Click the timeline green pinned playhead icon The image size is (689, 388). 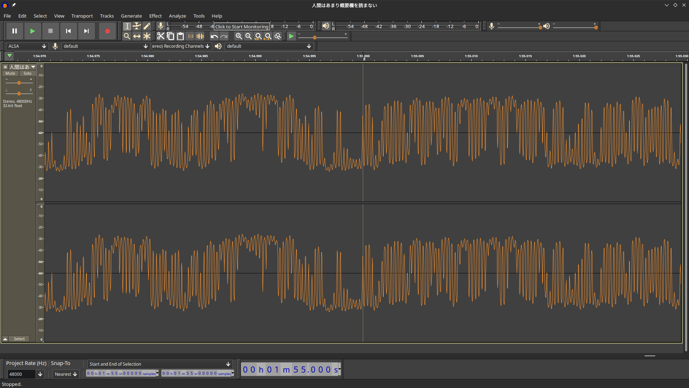9,56
